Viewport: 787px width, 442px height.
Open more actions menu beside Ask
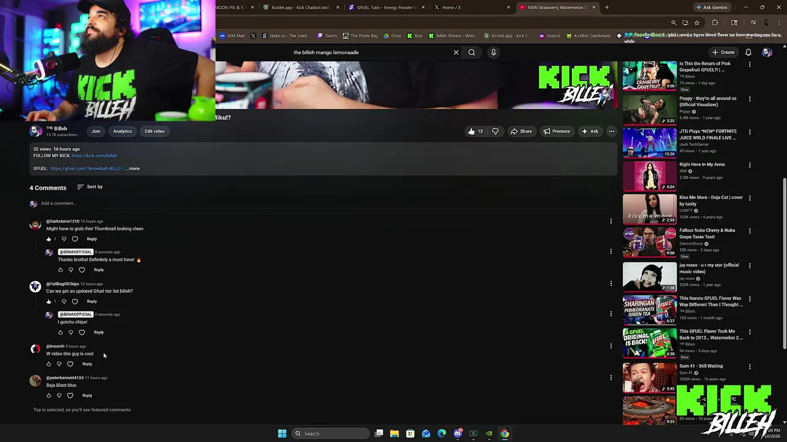click(x=611, y=131)
